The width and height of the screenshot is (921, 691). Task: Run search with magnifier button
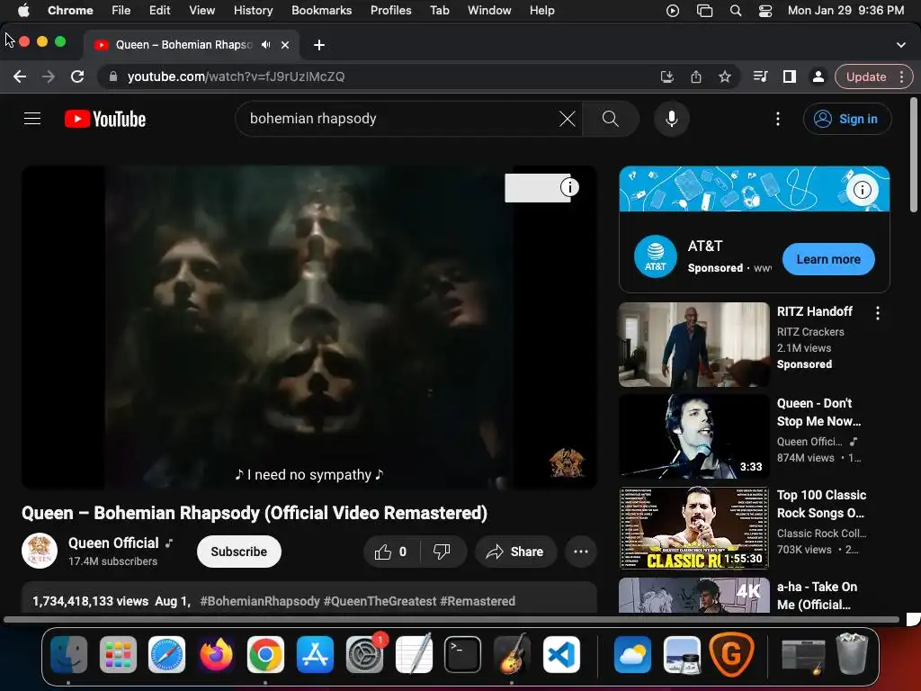[611, 119]
